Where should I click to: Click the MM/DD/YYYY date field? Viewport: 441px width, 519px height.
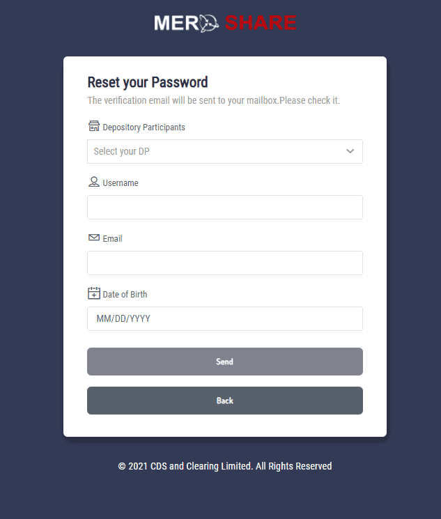pos(224,318)
